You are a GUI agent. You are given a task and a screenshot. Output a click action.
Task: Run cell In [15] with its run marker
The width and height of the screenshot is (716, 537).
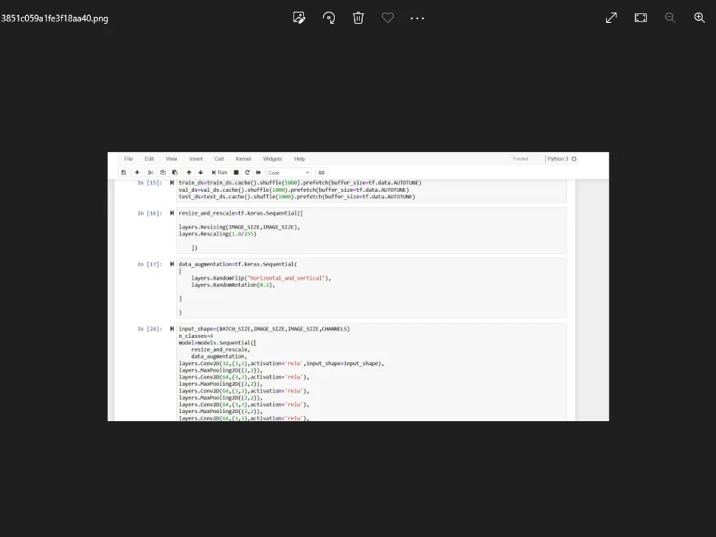[172, 183]
